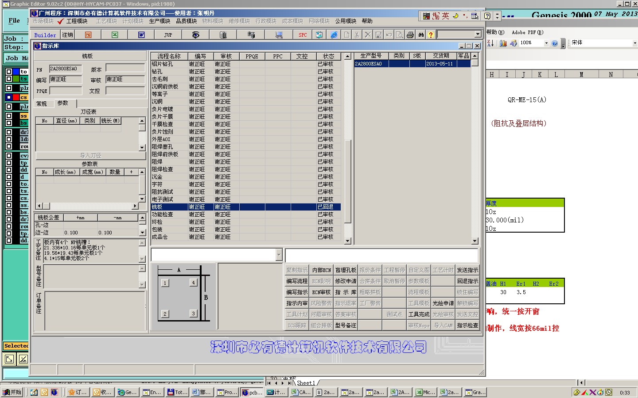
Task: Click the 光绘申请 button
Action: pyautogui.click(x=443, y=303)
